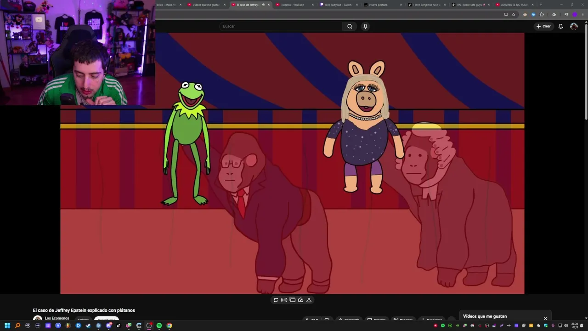Click the 'Vídeos que me gustan' popup heading

tap(485, 316)
